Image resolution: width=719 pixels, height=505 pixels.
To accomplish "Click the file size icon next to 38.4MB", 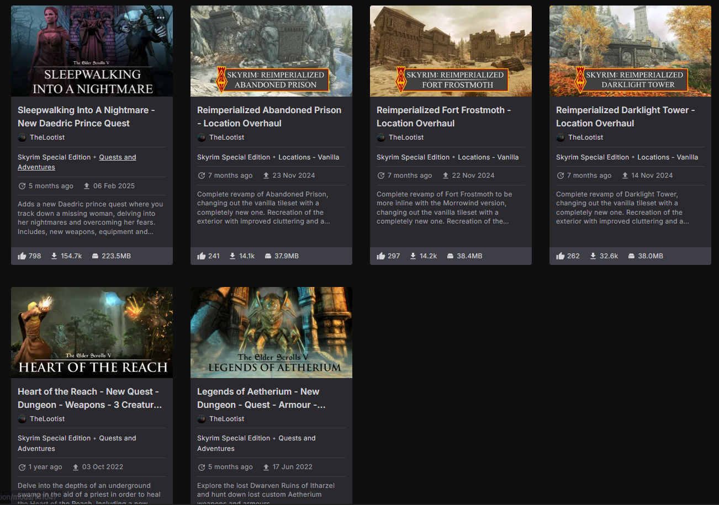I will click(x=450, y=256).
